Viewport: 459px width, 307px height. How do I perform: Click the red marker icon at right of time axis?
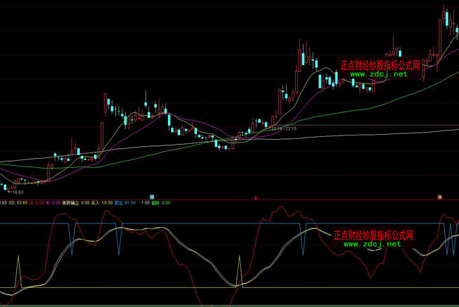click(439, 195)
